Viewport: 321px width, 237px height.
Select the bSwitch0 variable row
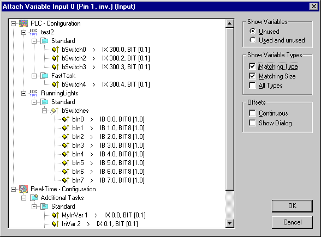[100, 50]
